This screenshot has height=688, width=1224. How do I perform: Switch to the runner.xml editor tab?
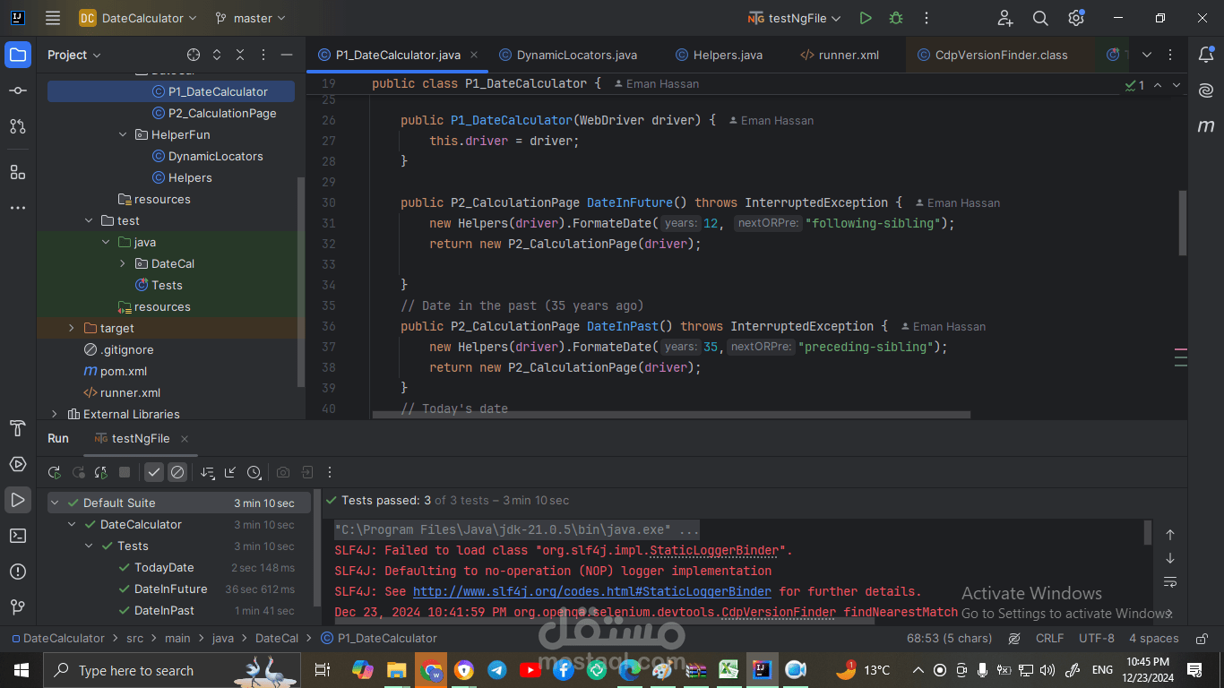coord(848,55)
